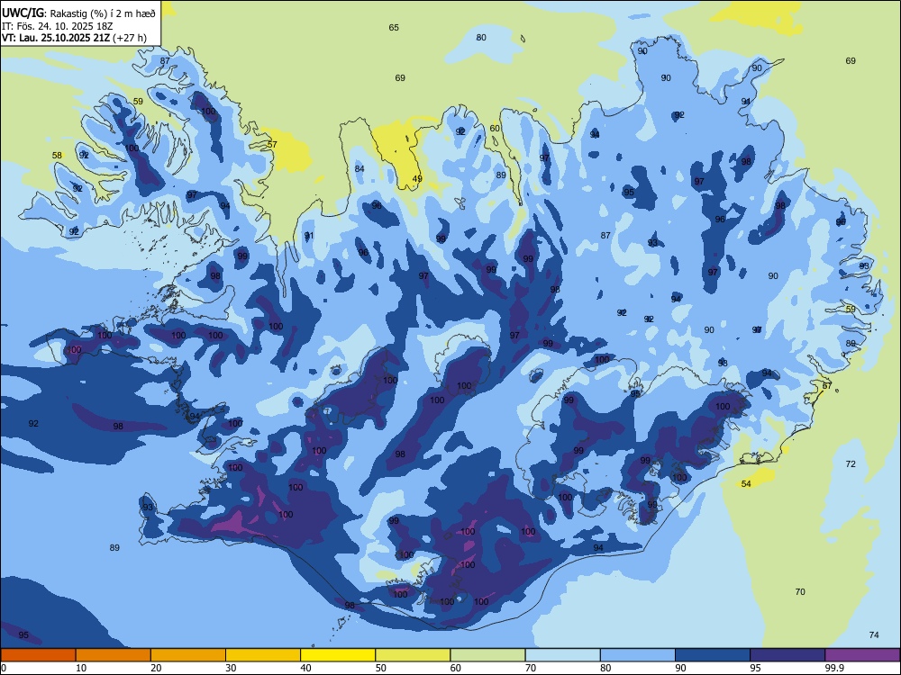Select the bright yellow 40–50 legend swatch

pyautogui.click(x=338, y=655)
